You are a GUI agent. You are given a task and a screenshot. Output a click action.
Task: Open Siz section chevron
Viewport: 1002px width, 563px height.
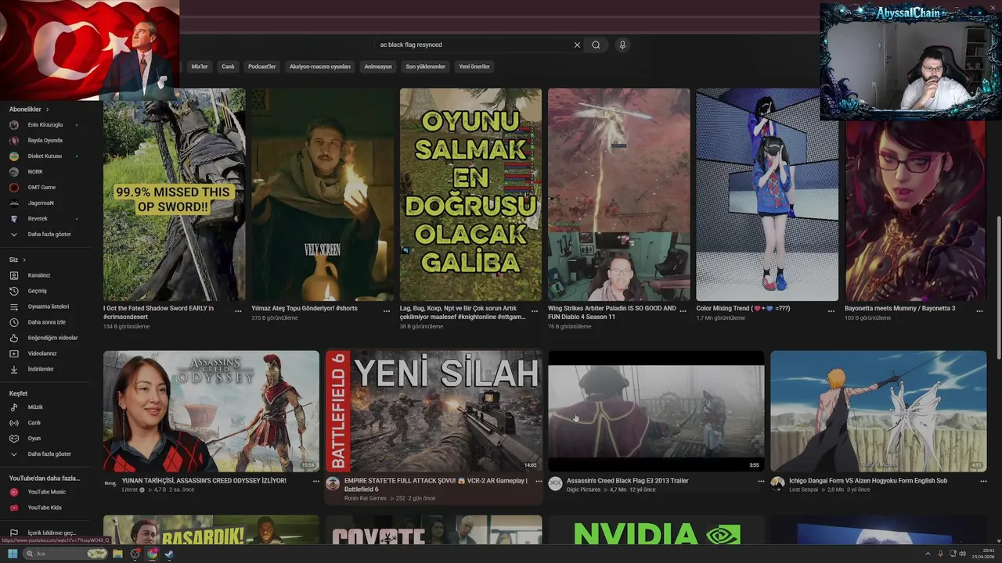pyautogui.click(x=24, y=260)
